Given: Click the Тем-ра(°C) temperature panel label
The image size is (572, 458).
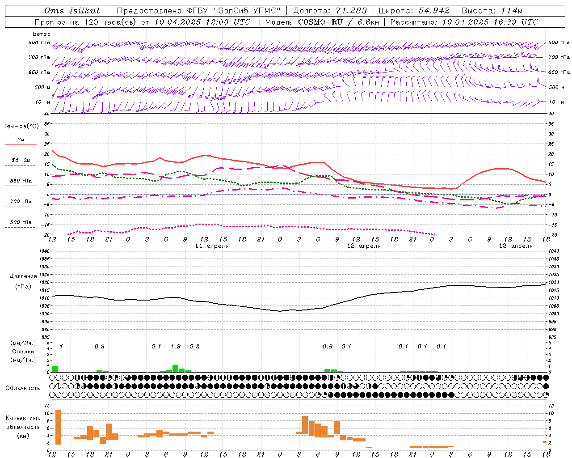Looking at the screenshot, I should [21, 127].
